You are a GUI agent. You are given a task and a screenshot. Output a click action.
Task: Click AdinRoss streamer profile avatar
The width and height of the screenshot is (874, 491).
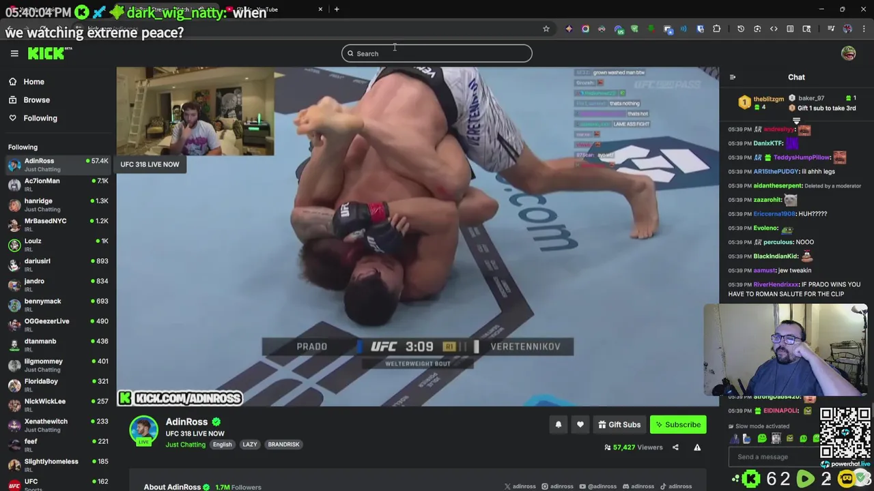pos(143,431)
